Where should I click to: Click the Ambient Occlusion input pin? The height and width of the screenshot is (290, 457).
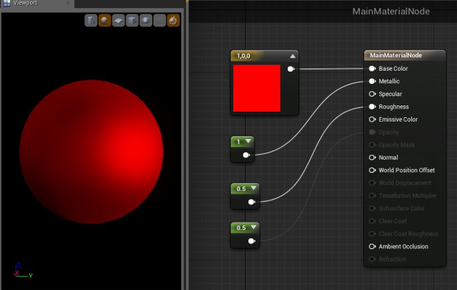tap(372, 247)
